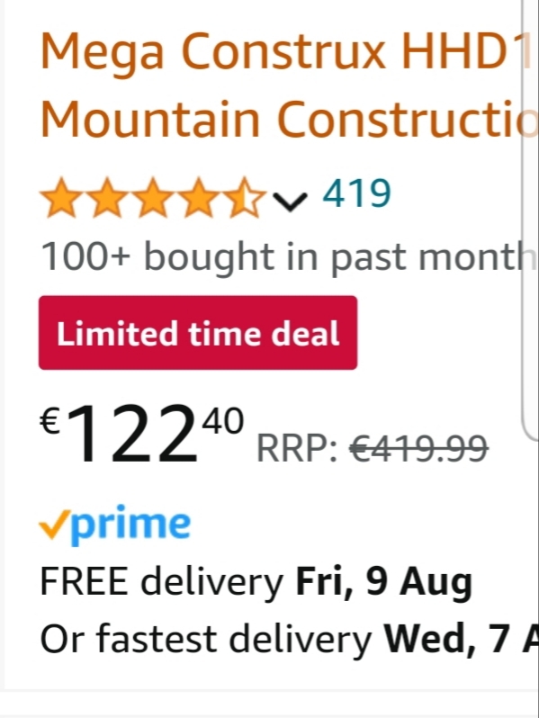Click the RRP label
Image resolution: width=539 pixels, height=718 pixels.
[x=297, y=449]
